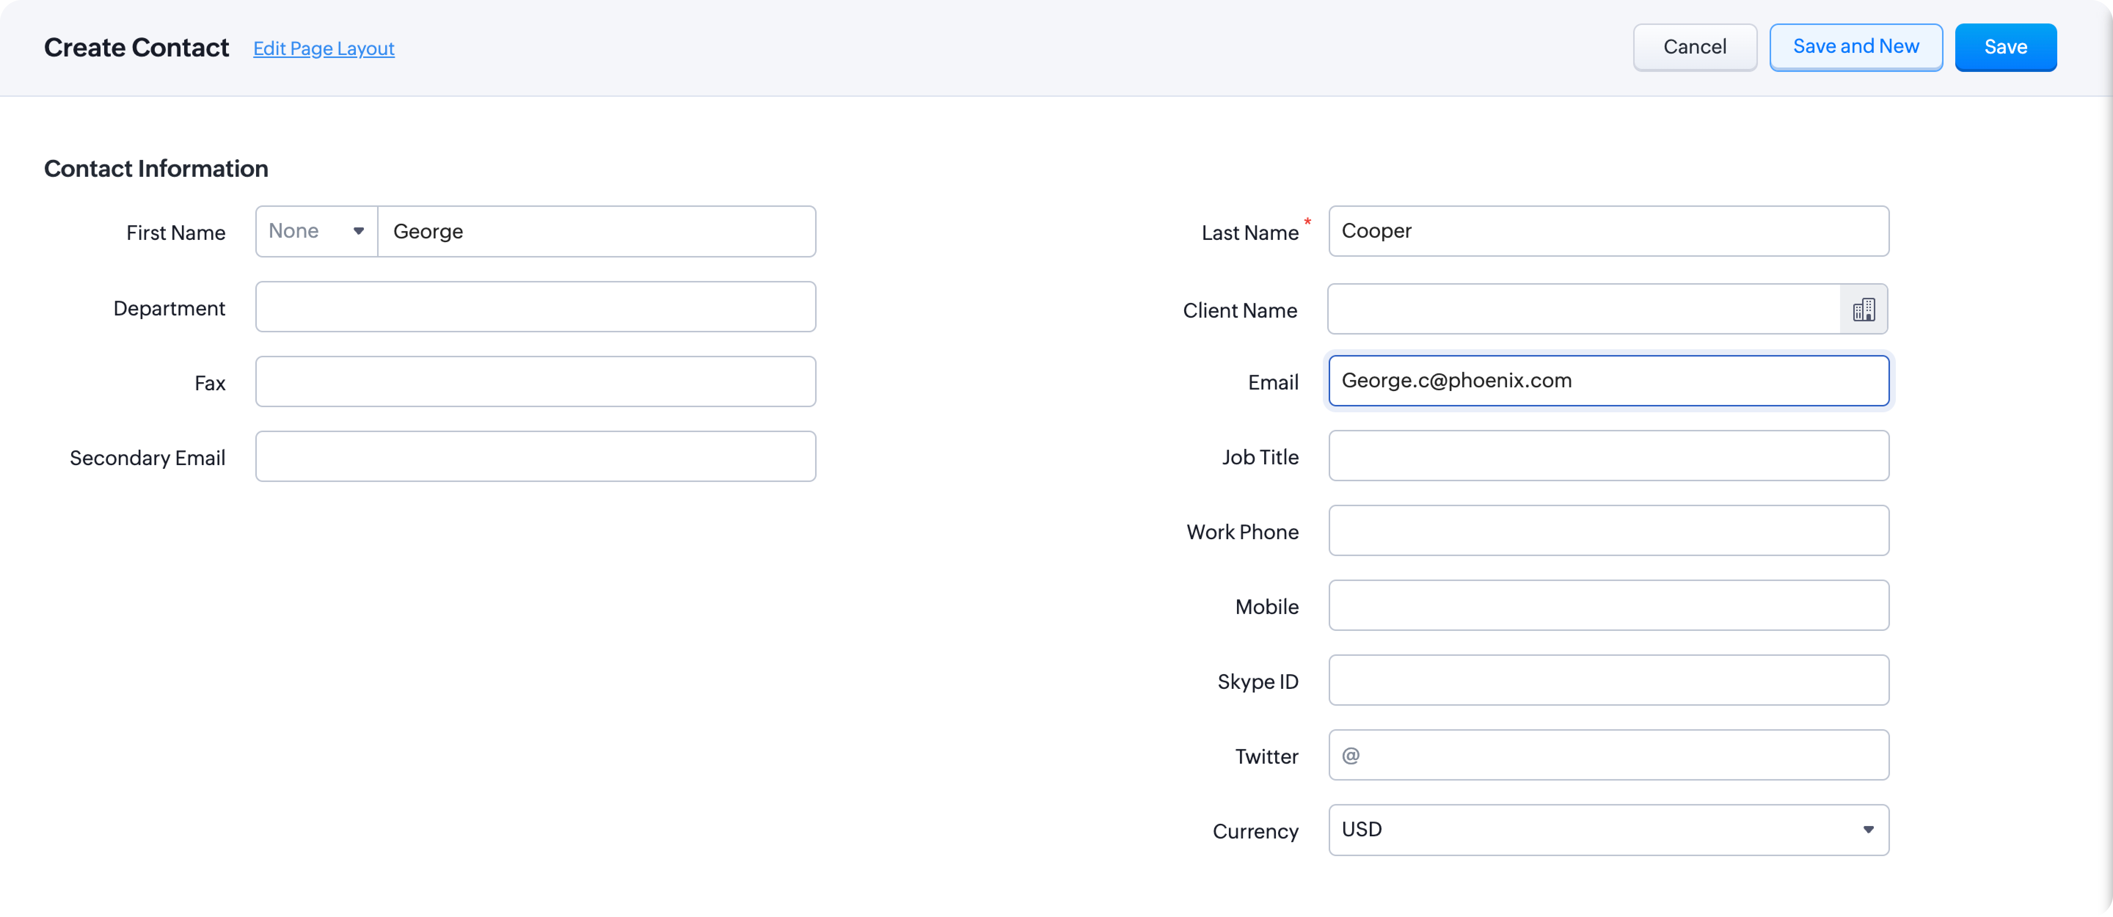Focus the First Name text field
This screenshot has height=917, width=2113.
point(596,231)
